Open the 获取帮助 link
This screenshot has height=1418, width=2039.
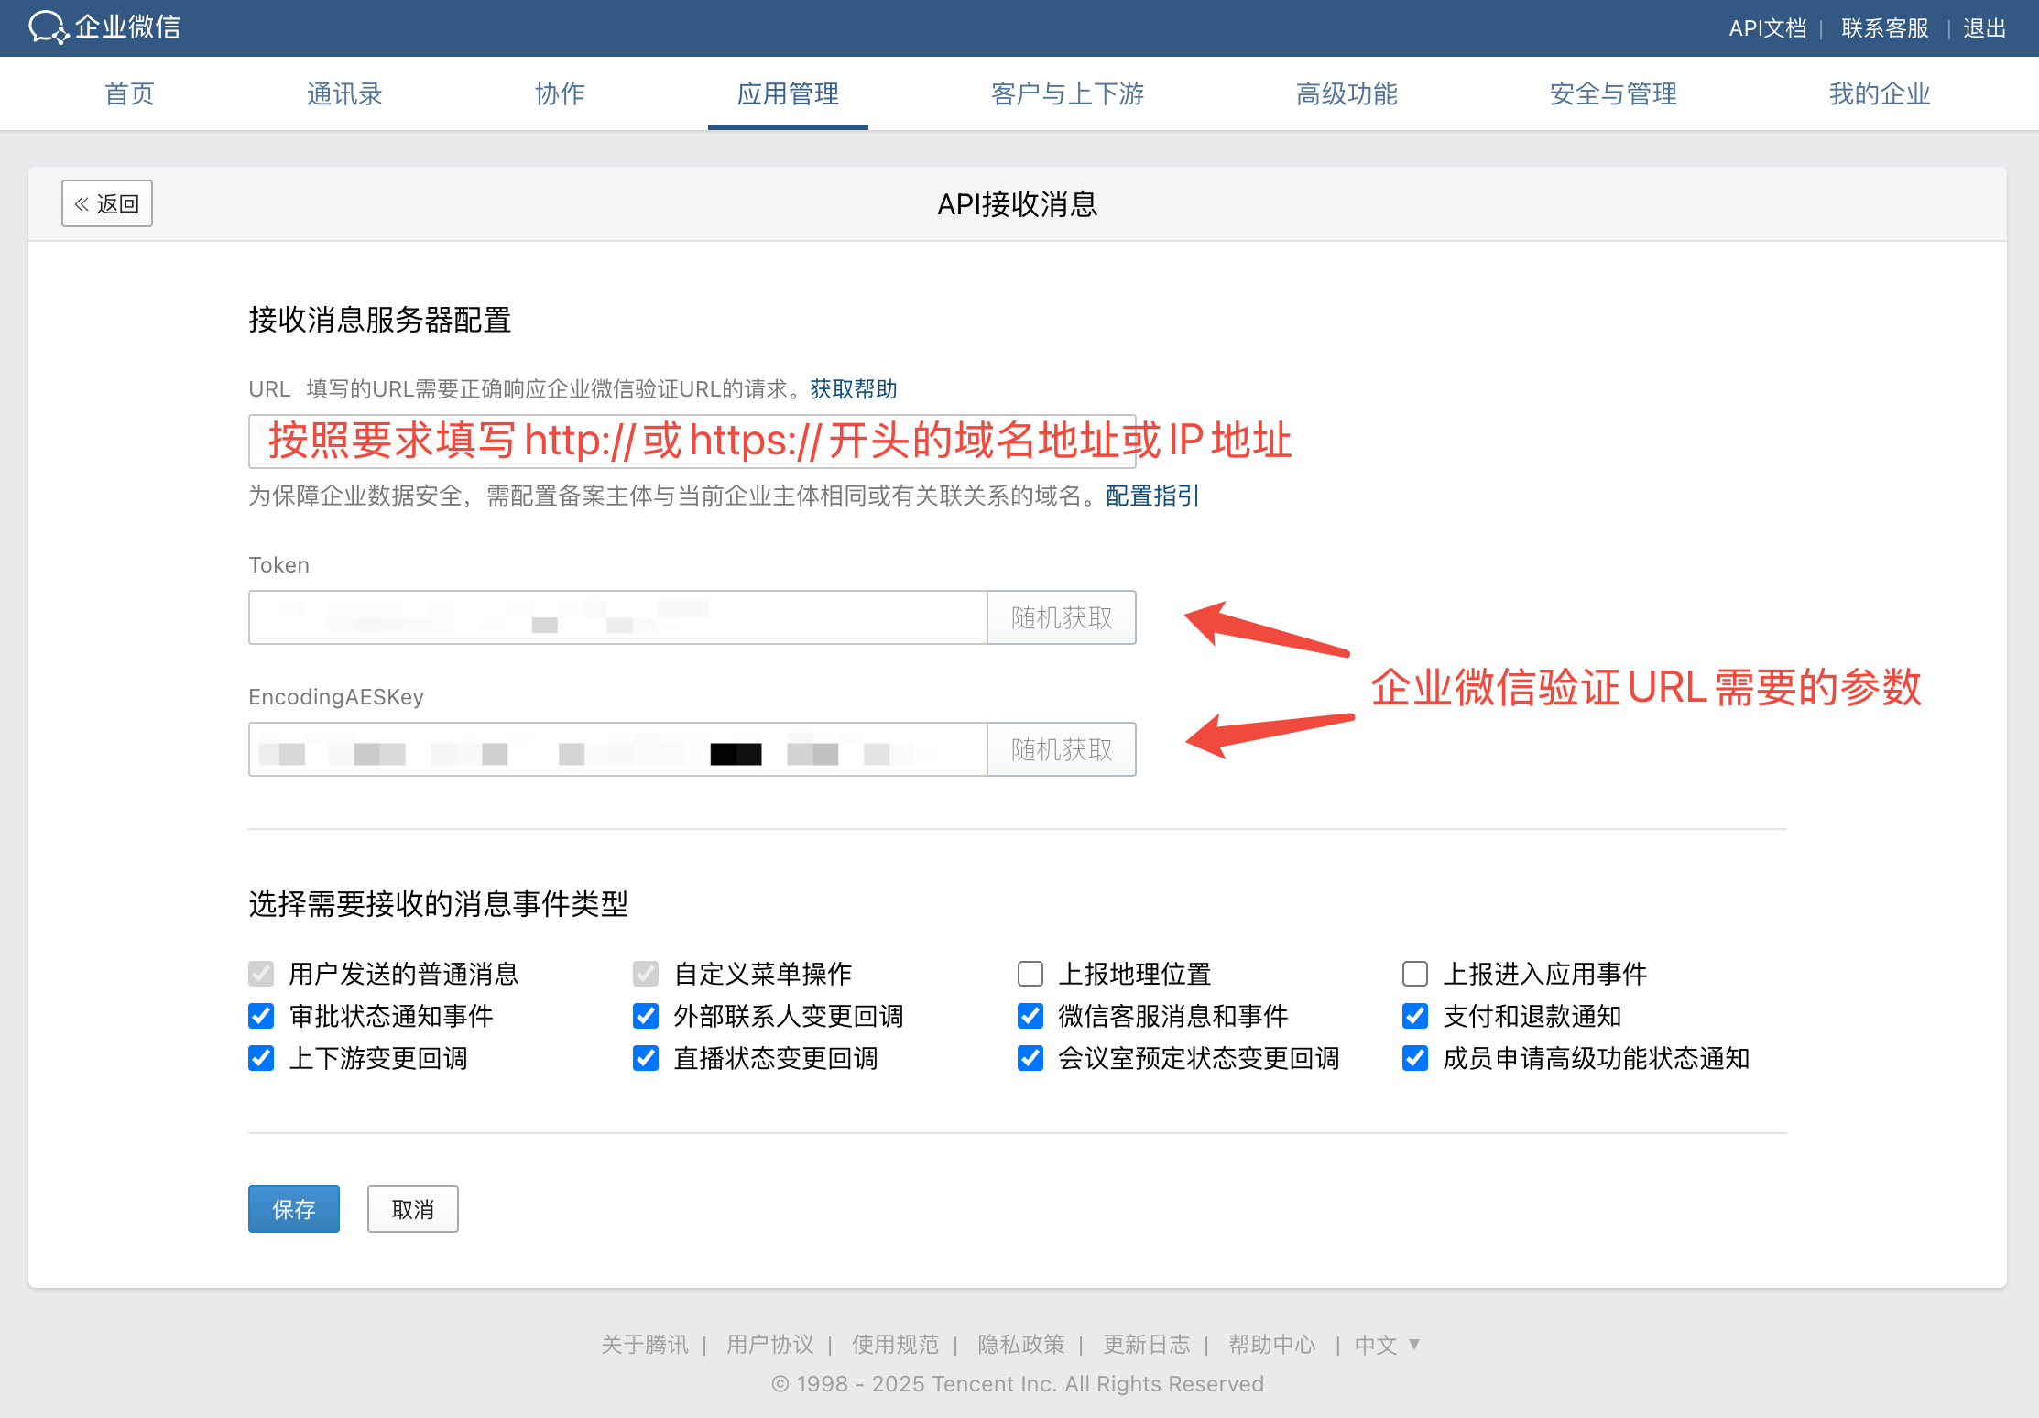point(853,389)
